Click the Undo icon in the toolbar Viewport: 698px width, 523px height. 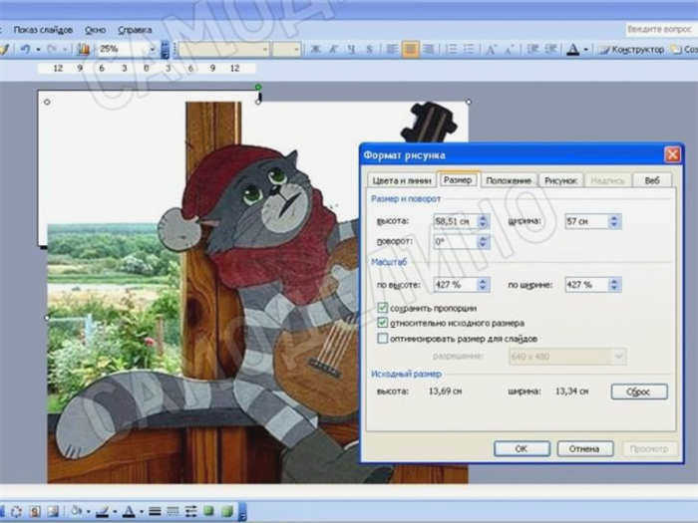tap(25, 49)
